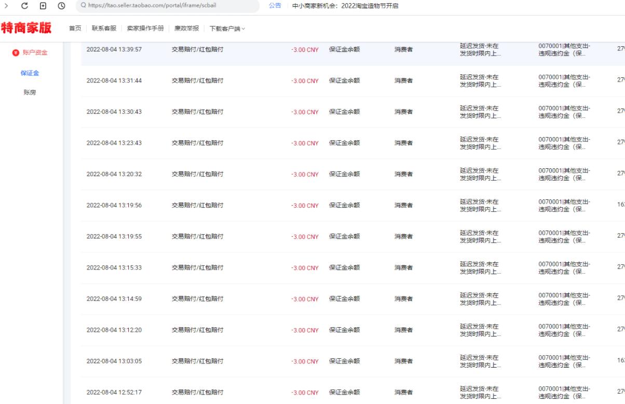This screenshot has height=404, width=625.
Task: Click the timestamp 2022-08-04 13:19:55
Action: pos(114,236)
